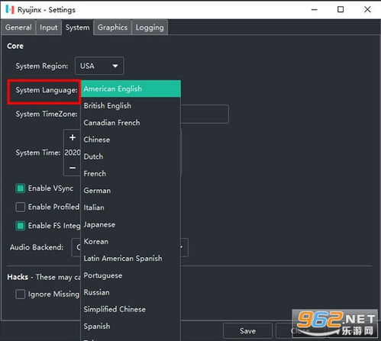This screenshot has height=341, width=381.
Task: Toggle the Enable VSync checkbox
Action: pos(21,188)
